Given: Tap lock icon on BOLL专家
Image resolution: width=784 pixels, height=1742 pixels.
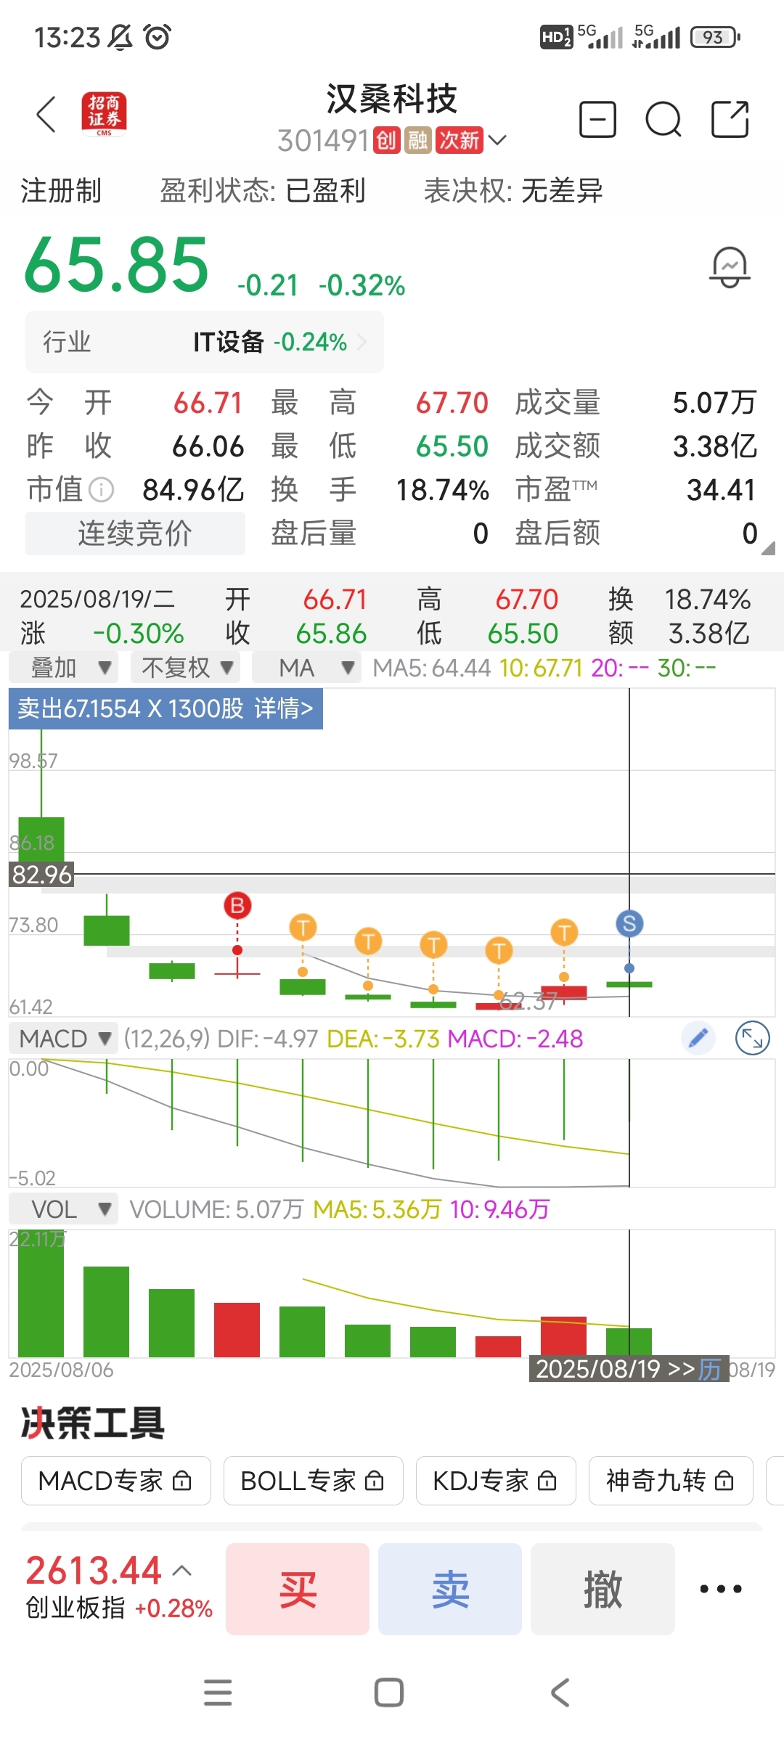Looking at the screenshot, I should 374,1480.
